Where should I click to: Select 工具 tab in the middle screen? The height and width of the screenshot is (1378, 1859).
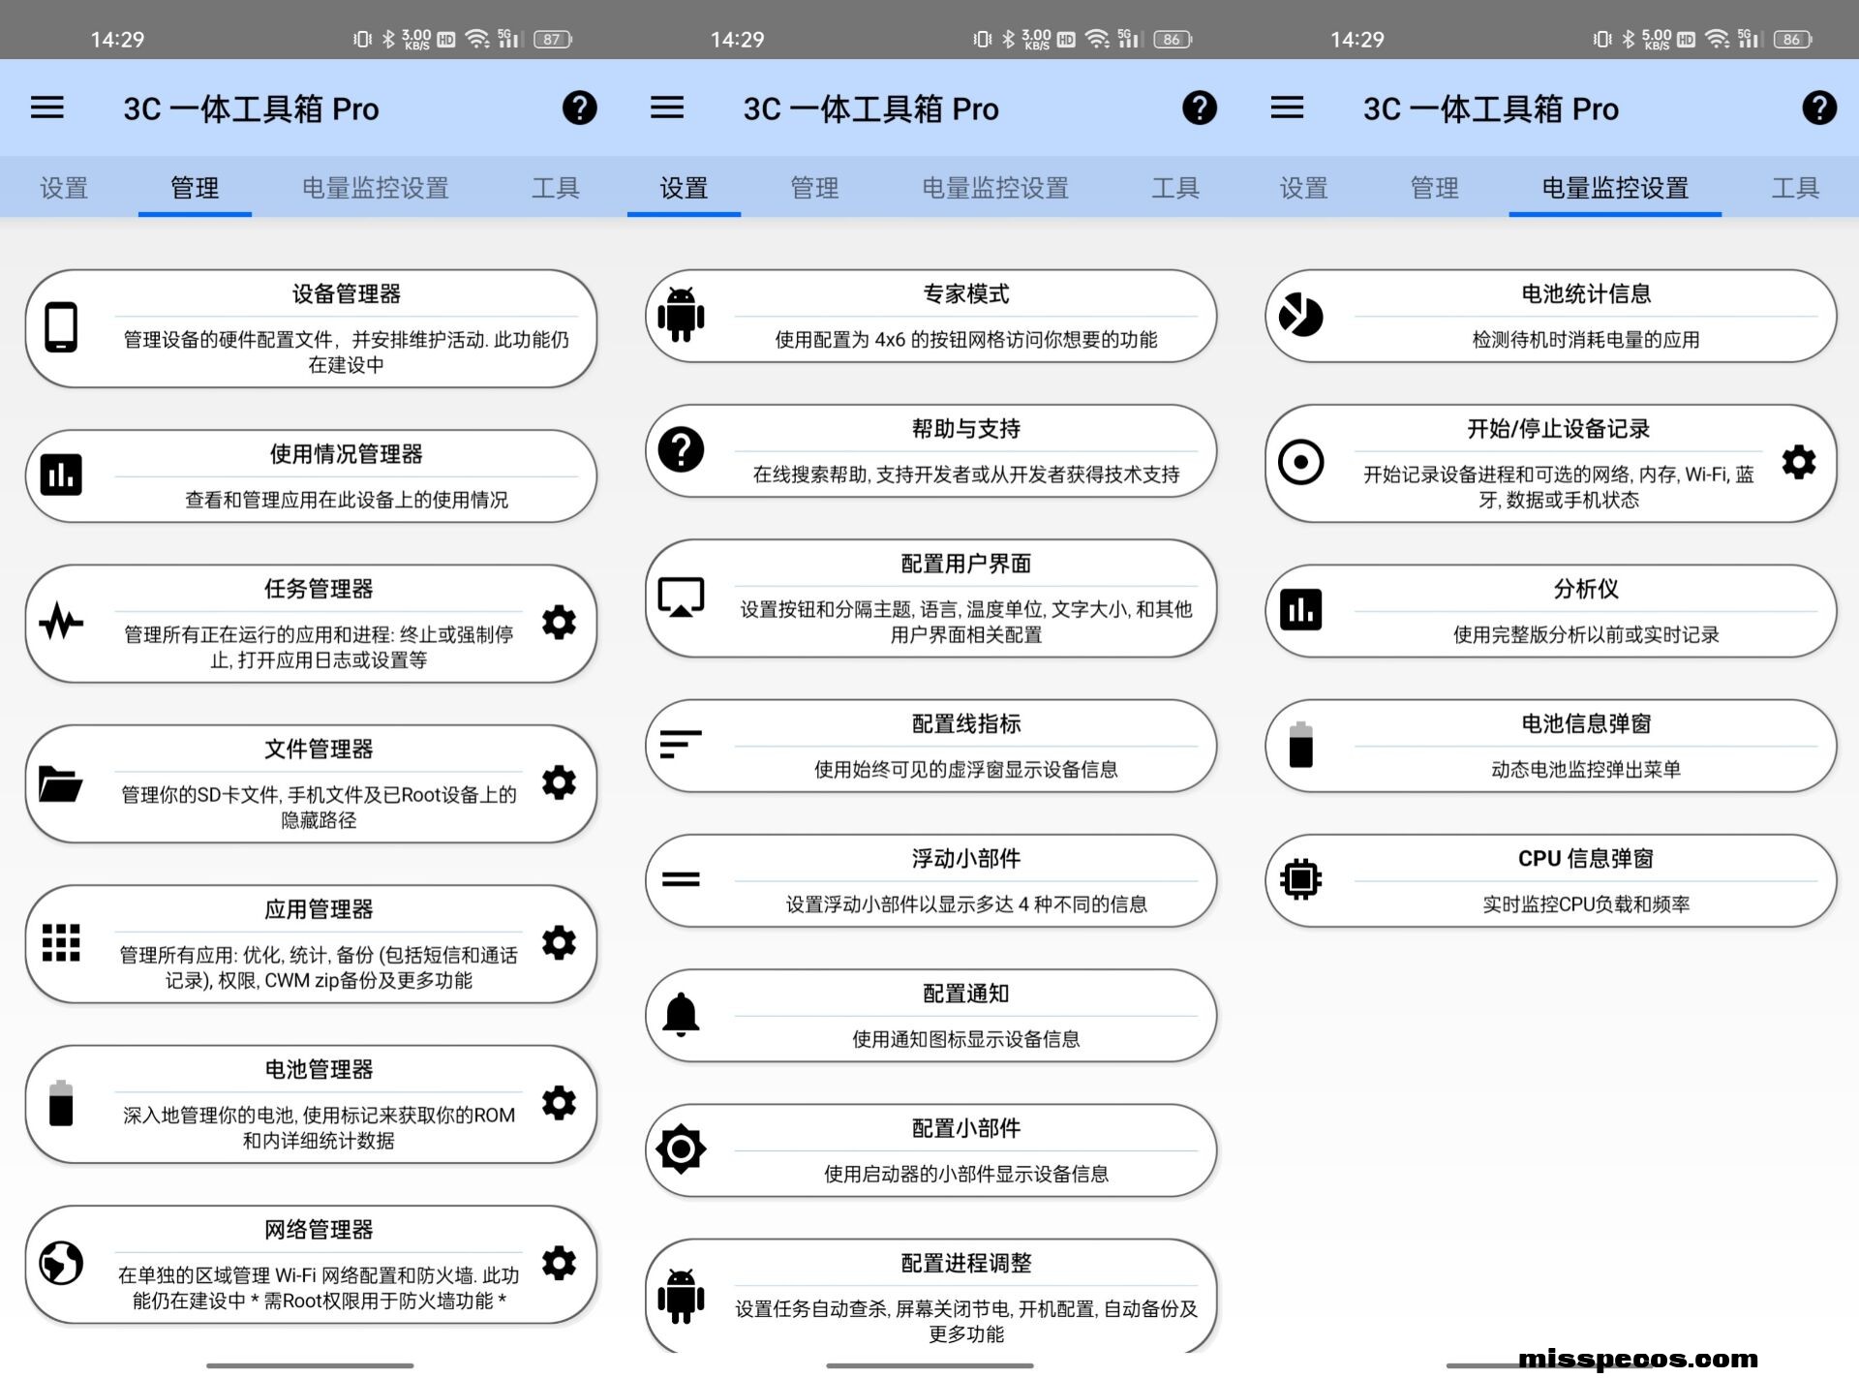click(1175, 188)
